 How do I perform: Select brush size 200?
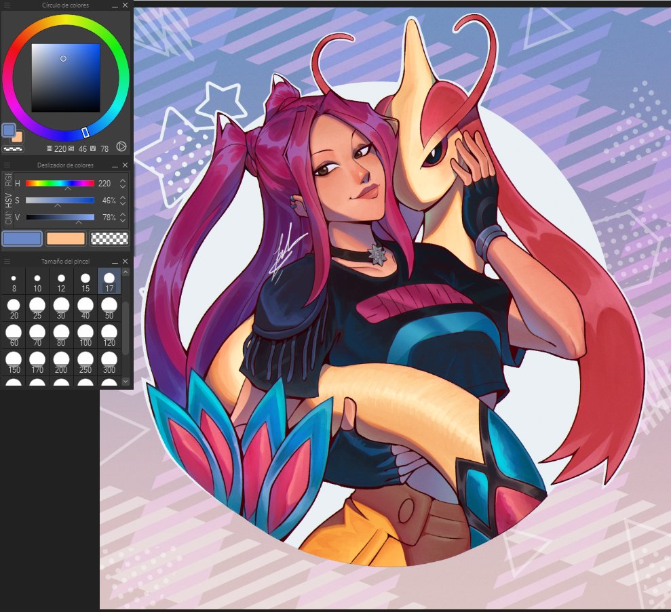61,363
